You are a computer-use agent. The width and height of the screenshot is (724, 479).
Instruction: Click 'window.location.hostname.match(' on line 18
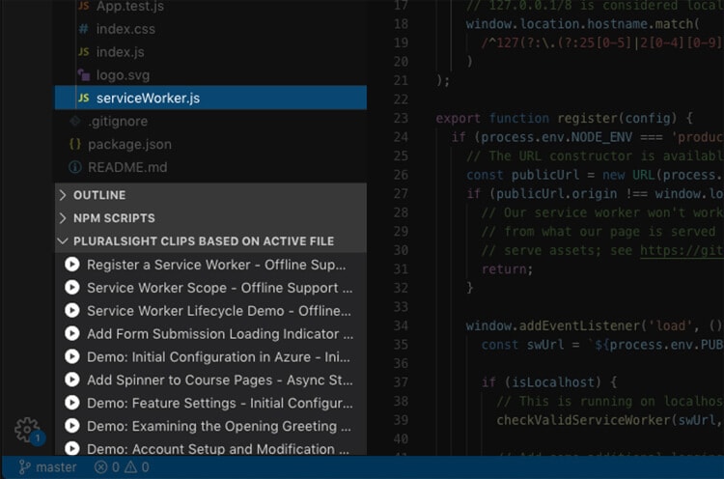583,24
